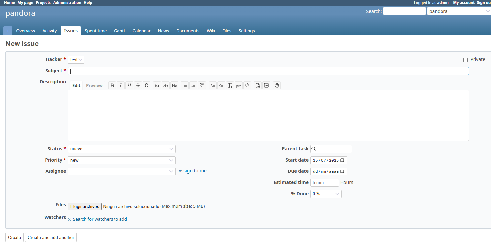The width and height of the screenshot is (491, 247).
Task: Expand the Status dropdown showing nuevo
Action: coord(121,149)
